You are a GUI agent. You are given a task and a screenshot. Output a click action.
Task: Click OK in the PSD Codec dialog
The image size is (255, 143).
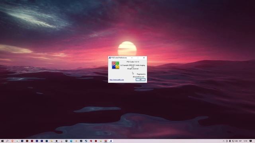tap(141, 79)
